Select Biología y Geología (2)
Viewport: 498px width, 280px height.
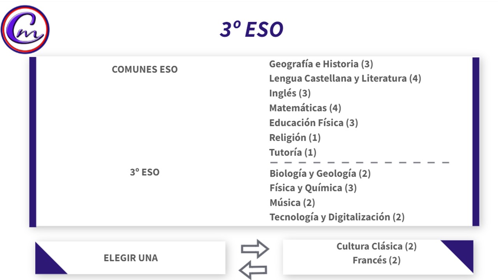[320, 173]
